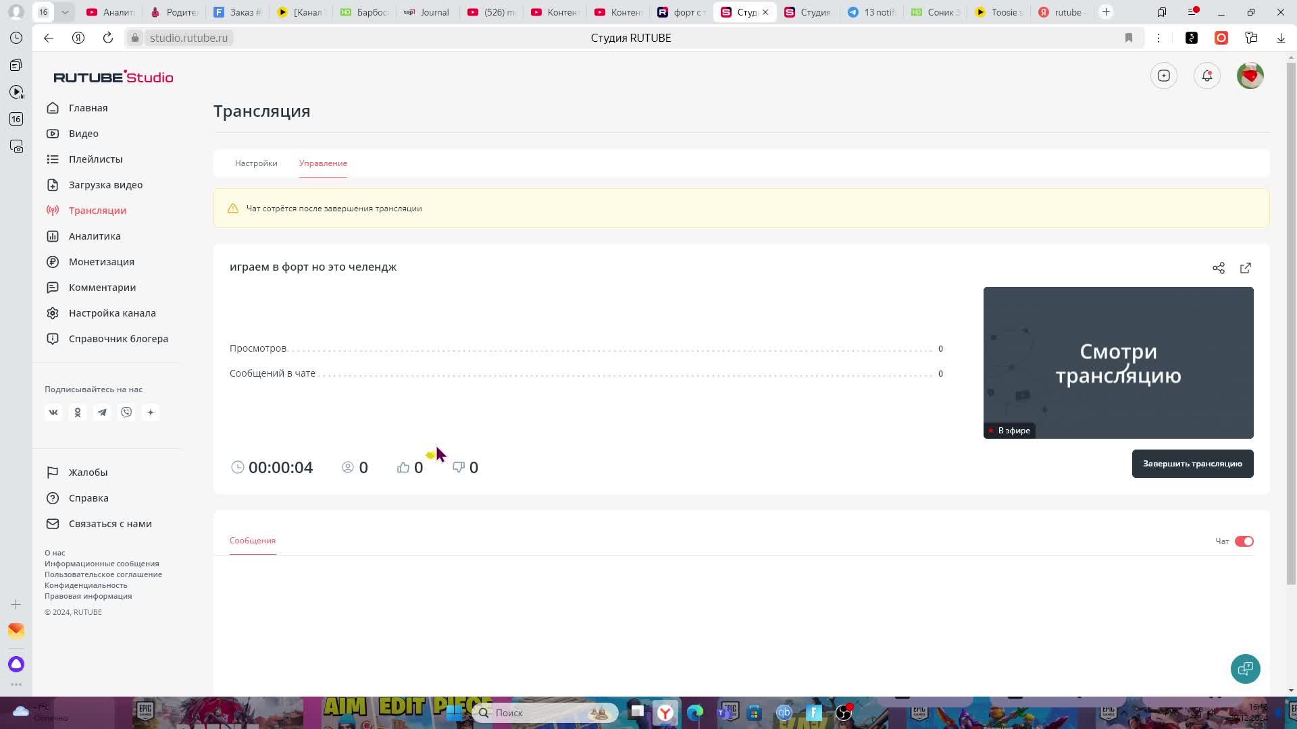Viewport: 1297px width, 729px height.
Task: Switch to the Настройки tab
Action: [256, 163]
